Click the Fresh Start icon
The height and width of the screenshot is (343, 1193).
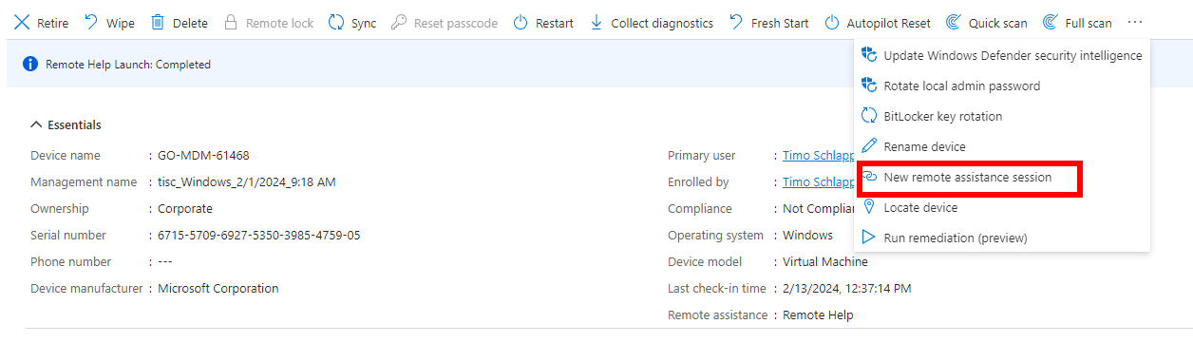coord(736,22)
